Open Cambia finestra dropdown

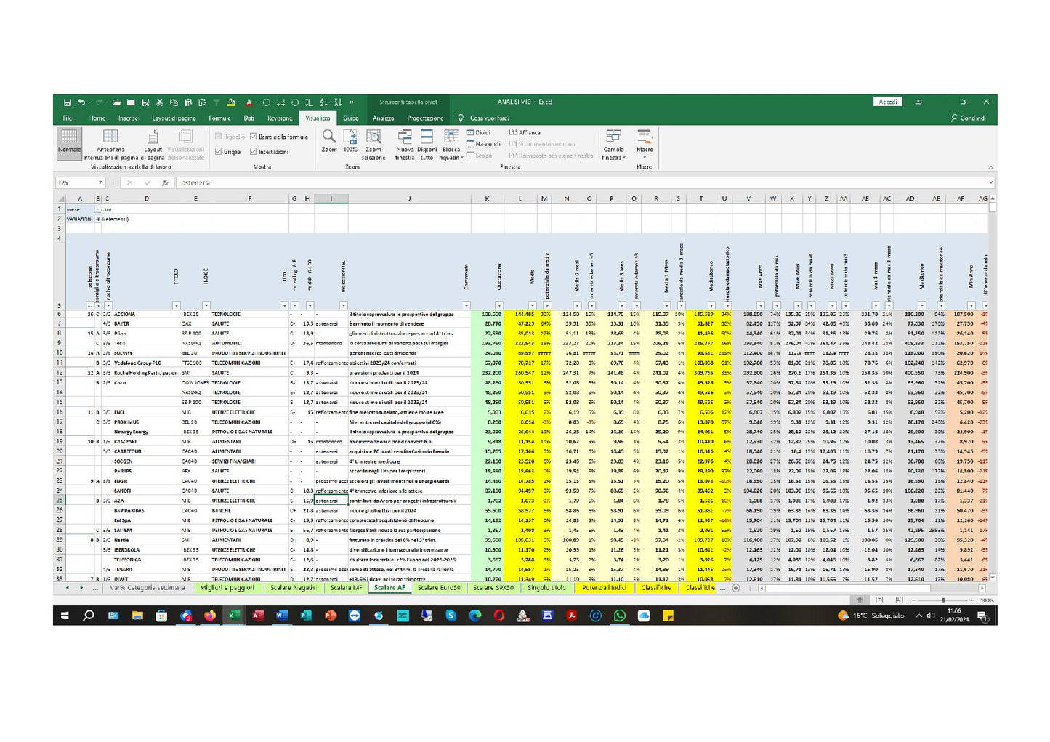[613, 145]
